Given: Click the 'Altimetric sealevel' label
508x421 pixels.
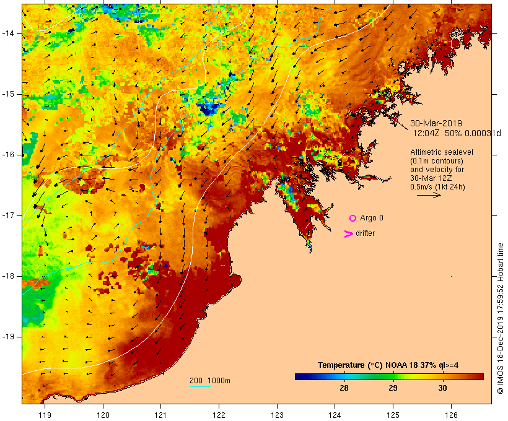Looking at the screenshot, I should click(442, 152).
